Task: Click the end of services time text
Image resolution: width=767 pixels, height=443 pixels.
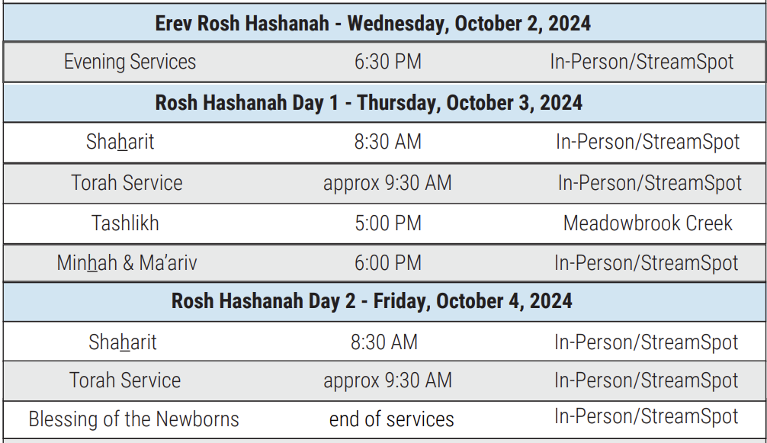Action: coord(392,419)
